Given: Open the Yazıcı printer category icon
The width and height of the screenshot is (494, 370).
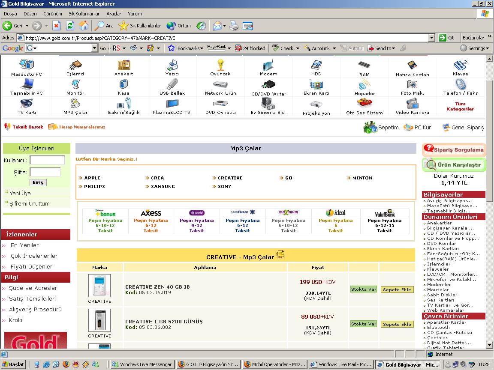Looking at the screenshot, I should click(x=172, y=65).
